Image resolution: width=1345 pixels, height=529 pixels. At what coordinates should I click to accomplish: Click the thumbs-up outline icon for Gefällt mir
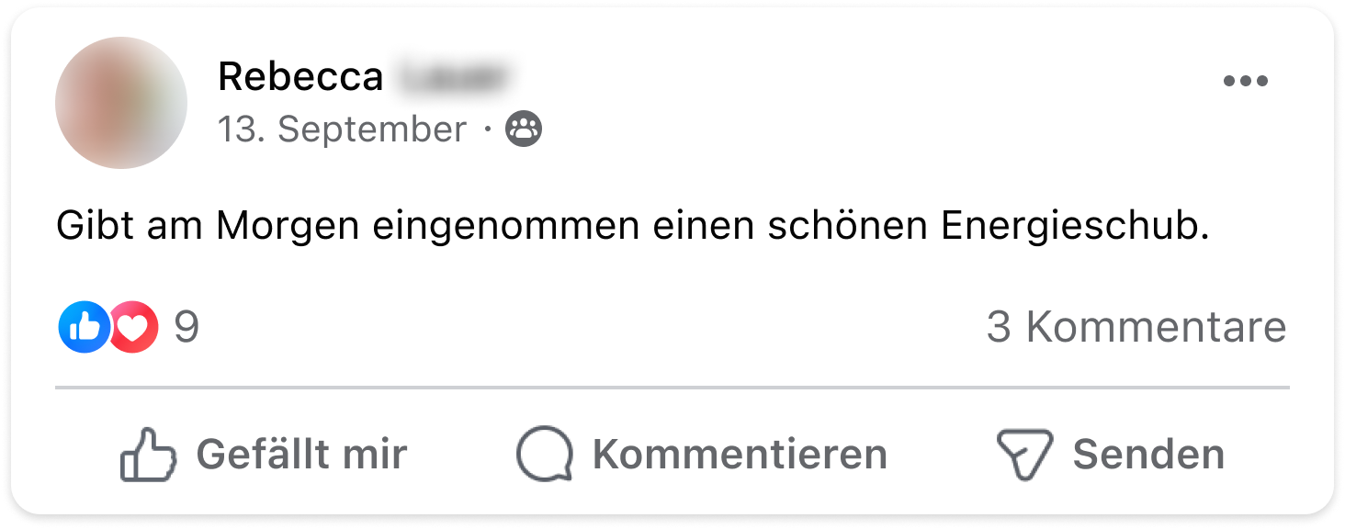147,455
